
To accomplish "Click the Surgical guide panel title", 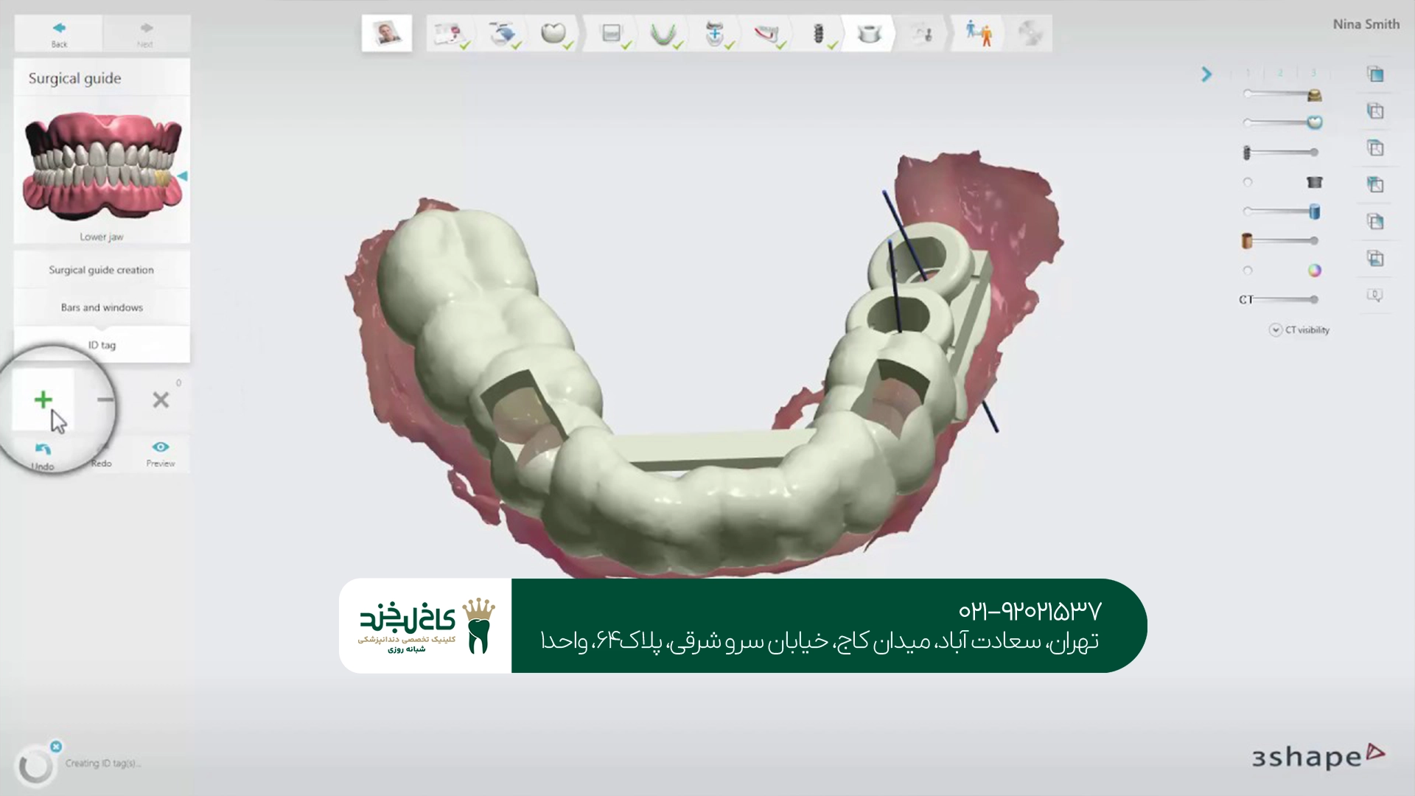I will pyautogui.click(x=74, y=78).
